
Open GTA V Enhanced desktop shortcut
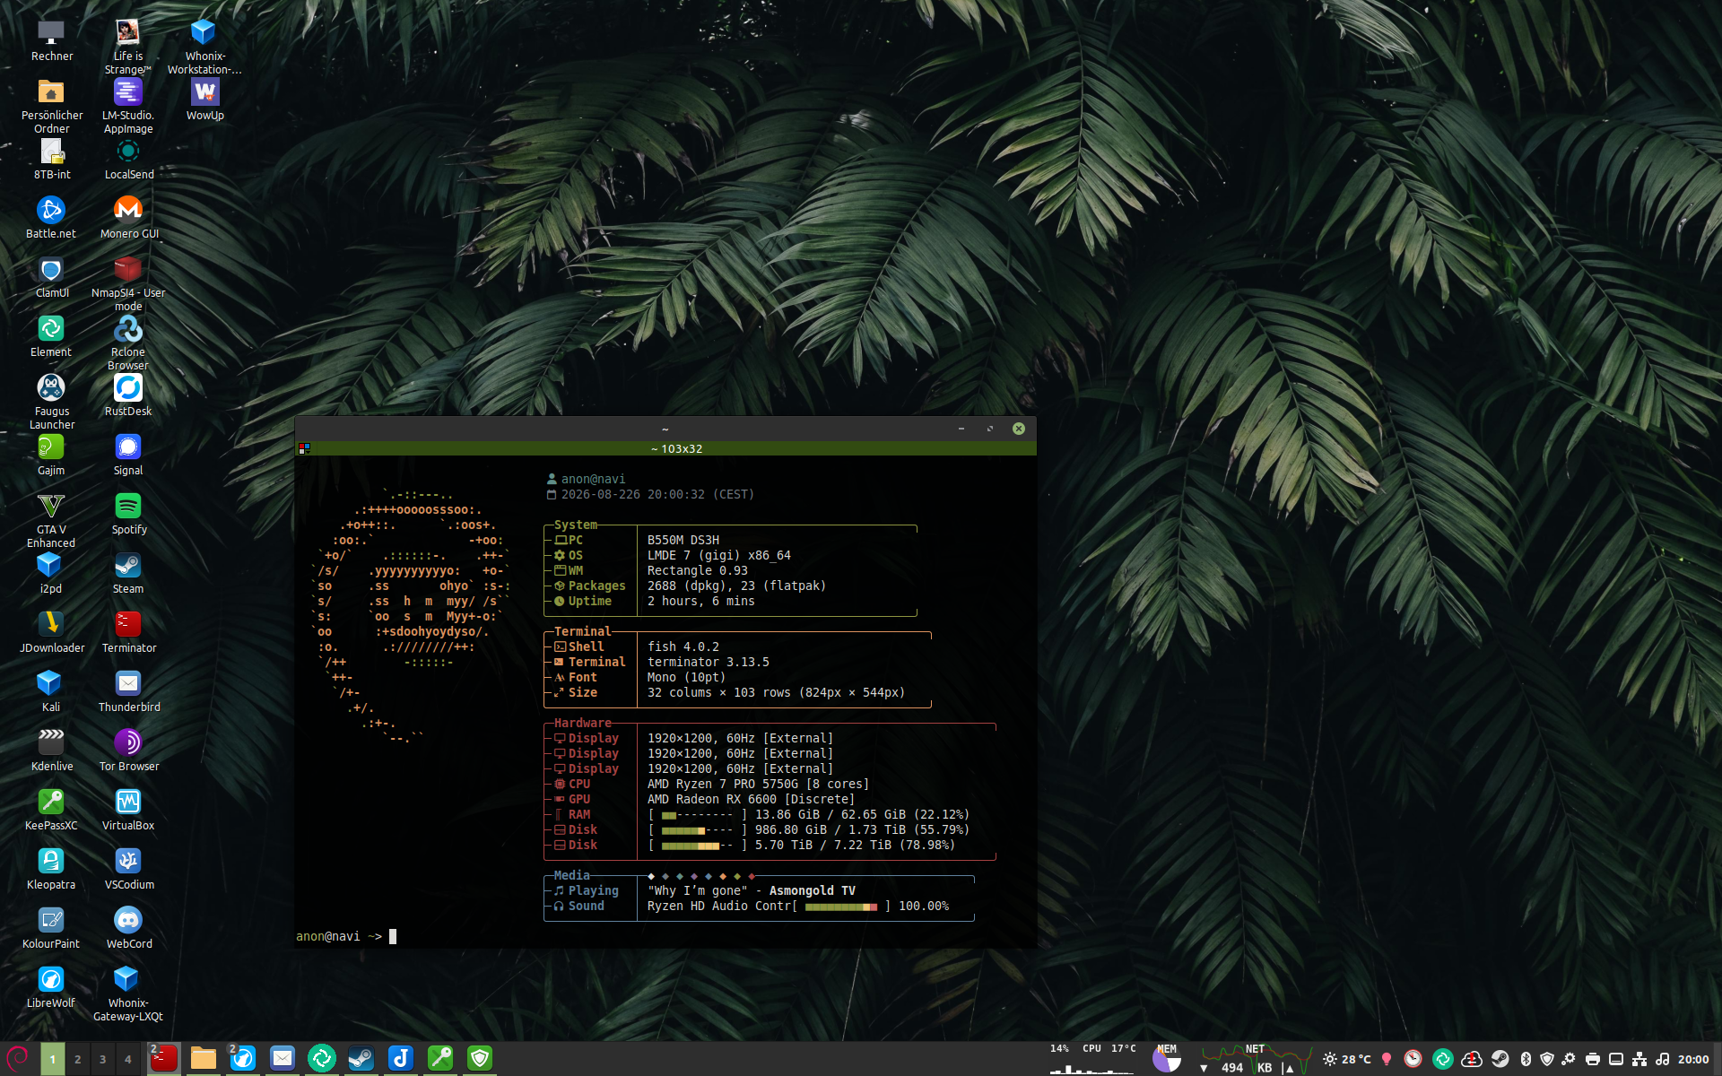click(x=51, y=520)
